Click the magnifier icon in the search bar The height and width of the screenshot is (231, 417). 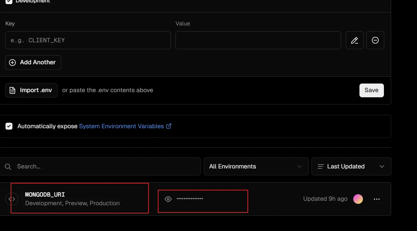(x=8, y=167)
